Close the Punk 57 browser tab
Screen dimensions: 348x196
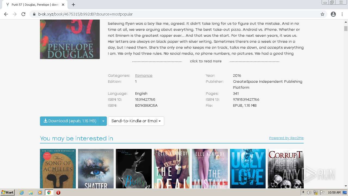click(x=63, y=5)
